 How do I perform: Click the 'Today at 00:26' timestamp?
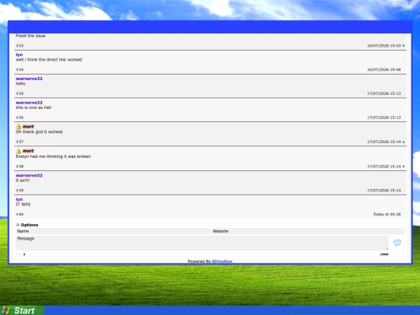pyautogui.click(x=387, y=215)
